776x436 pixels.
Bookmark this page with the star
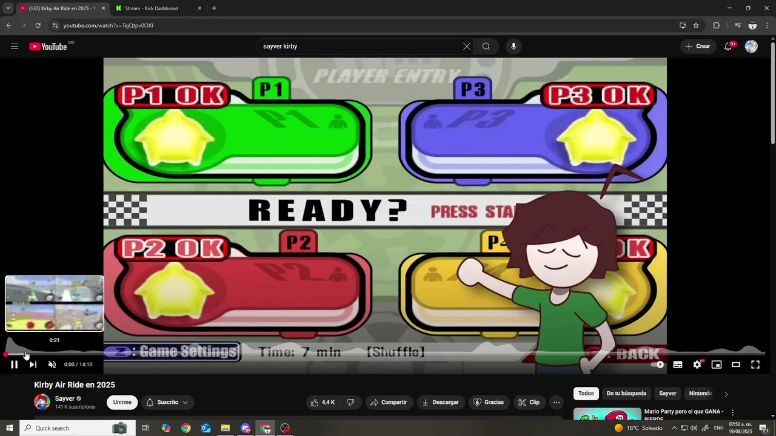point(696,25)
